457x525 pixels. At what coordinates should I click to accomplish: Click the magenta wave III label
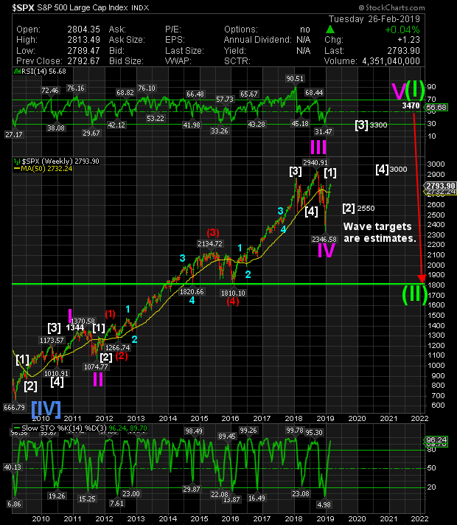(x=318, y=147)
